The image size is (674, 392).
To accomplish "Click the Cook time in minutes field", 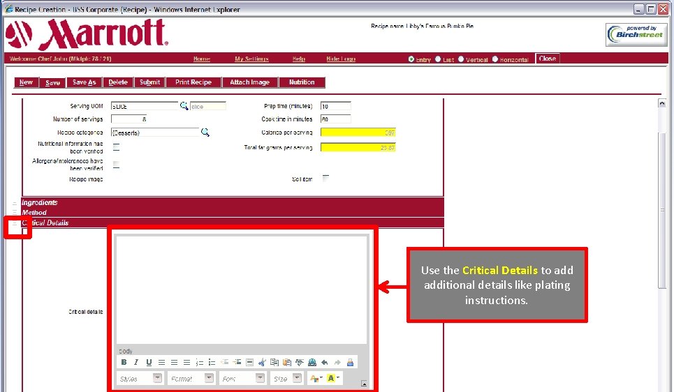I will point(336,119).
